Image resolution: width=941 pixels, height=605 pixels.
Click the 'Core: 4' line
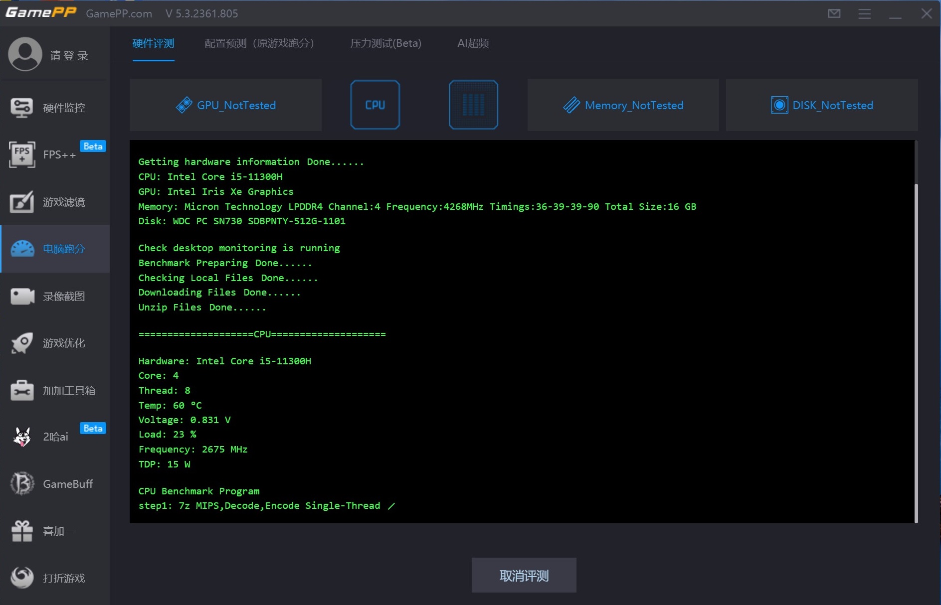(x=158, y=375)
